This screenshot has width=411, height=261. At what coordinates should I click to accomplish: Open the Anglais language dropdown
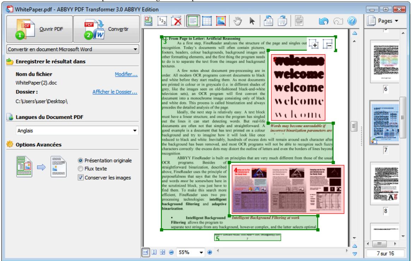pyautogui.click(x=77, y=130)
